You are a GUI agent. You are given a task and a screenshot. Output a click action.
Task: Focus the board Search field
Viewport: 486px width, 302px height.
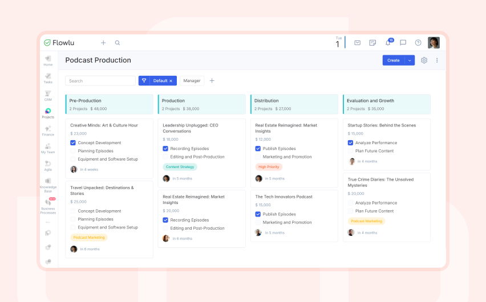[x=100, y=81]
